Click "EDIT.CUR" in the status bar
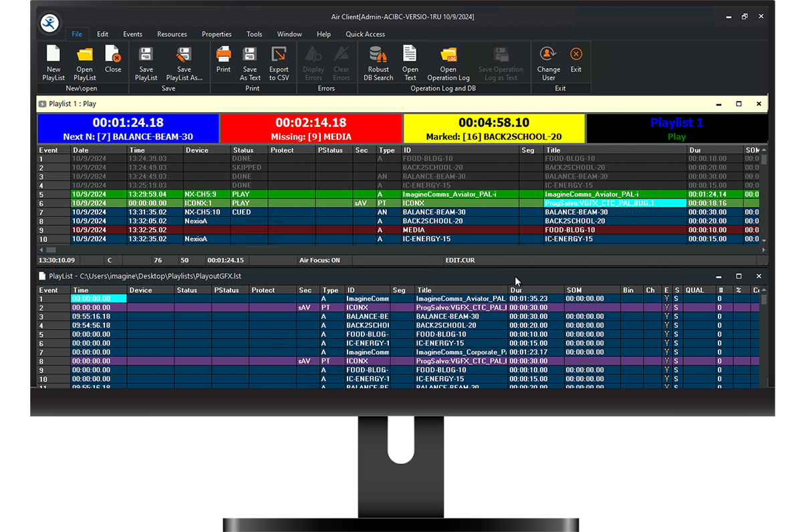The width and height of the screenshot is (802, 532). point(460,260)
